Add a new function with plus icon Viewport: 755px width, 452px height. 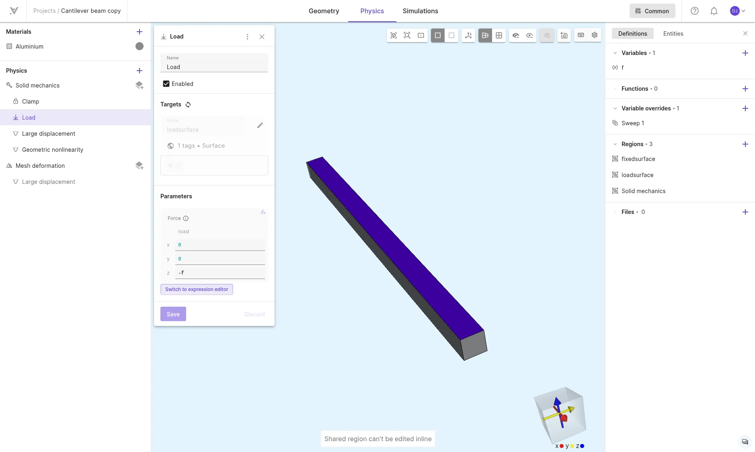click(x=745, y=89)
